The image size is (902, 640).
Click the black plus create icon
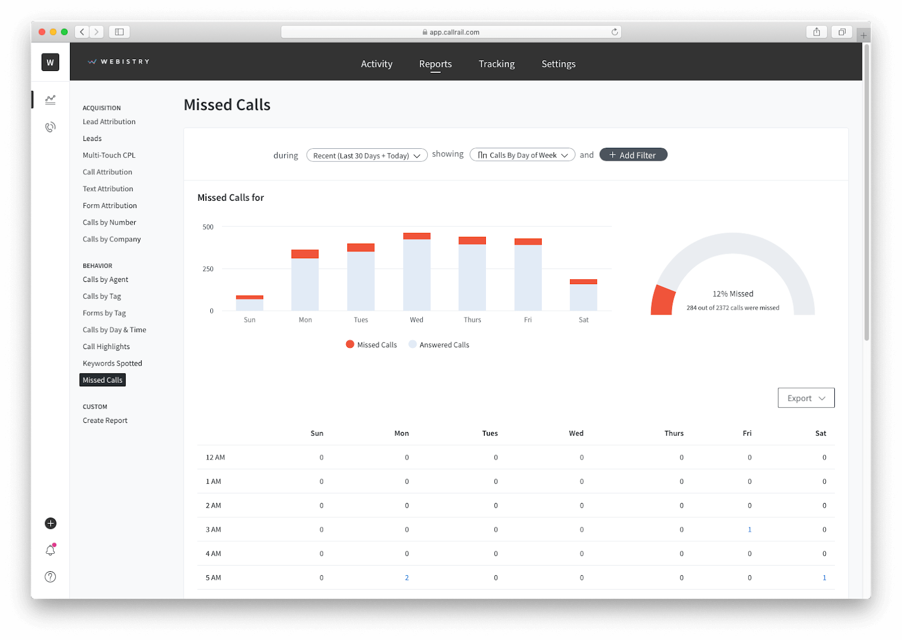[x=50, y=523]
